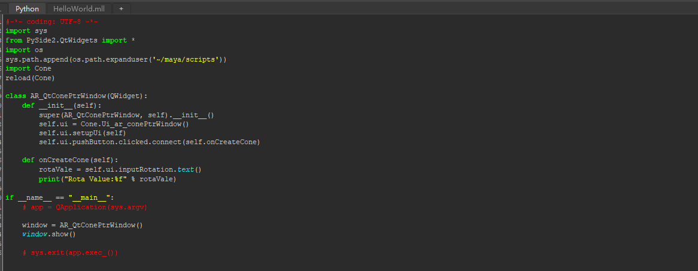
Task: Switch to the Python tab
Action: point(27,8)
